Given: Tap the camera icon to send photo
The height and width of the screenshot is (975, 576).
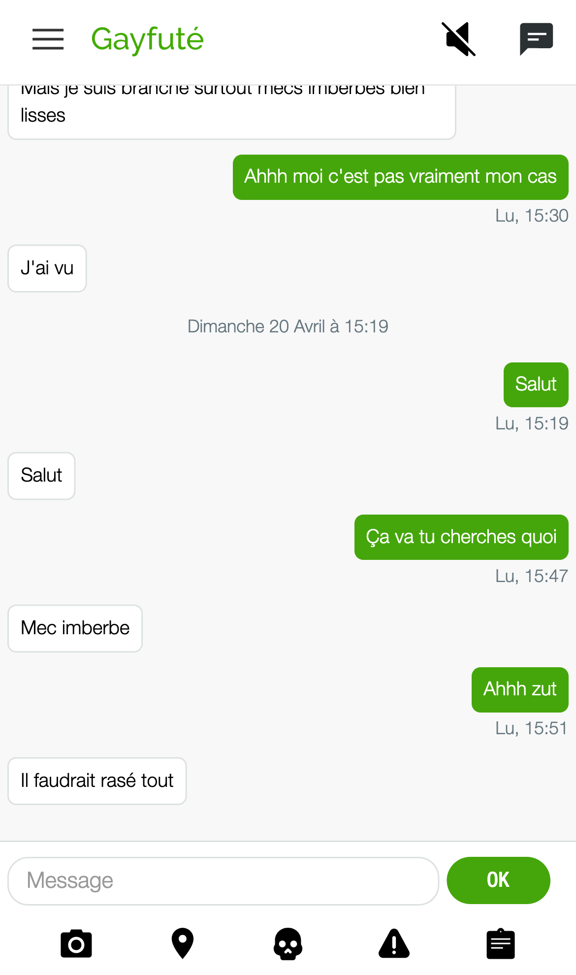Looking at the screenshot, I should (x=76, y=944).
